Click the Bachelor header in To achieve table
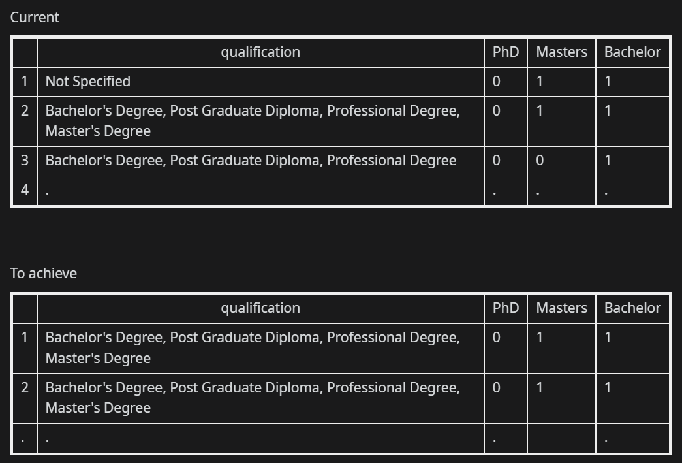 coord(632,308)
